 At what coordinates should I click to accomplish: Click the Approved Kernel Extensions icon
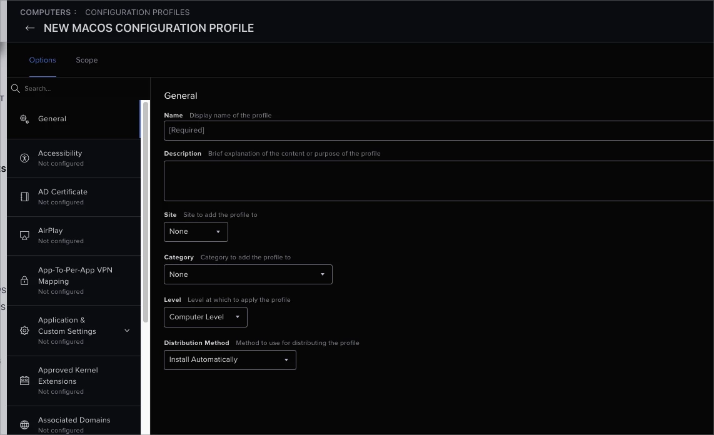pyautogui.click(x=24, y=381)
